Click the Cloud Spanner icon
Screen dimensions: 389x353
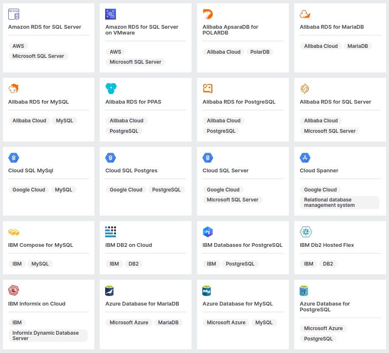point(305,158)
